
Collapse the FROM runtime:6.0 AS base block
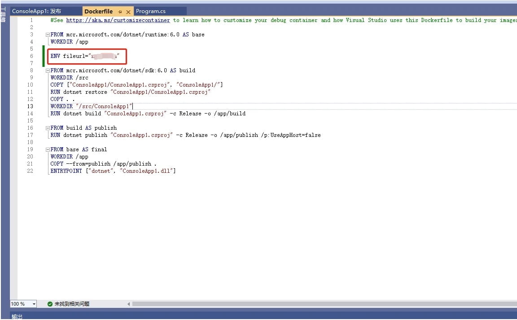tap(48, 35)
